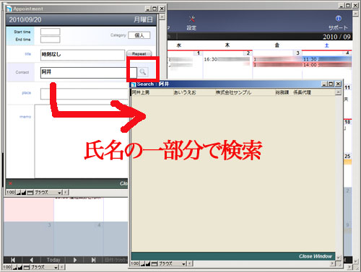The width and height of the screenshot is (361, 272).
Task: Click the 金 Friday column header
Action: pyautogui.click(x=277, y=45)
